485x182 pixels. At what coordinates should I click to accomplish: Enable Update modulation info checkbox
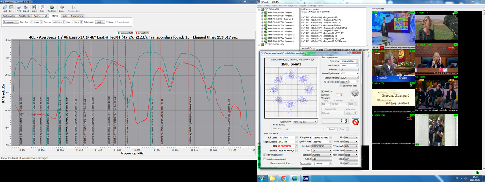pyautogui.click(x=265, y=159)
